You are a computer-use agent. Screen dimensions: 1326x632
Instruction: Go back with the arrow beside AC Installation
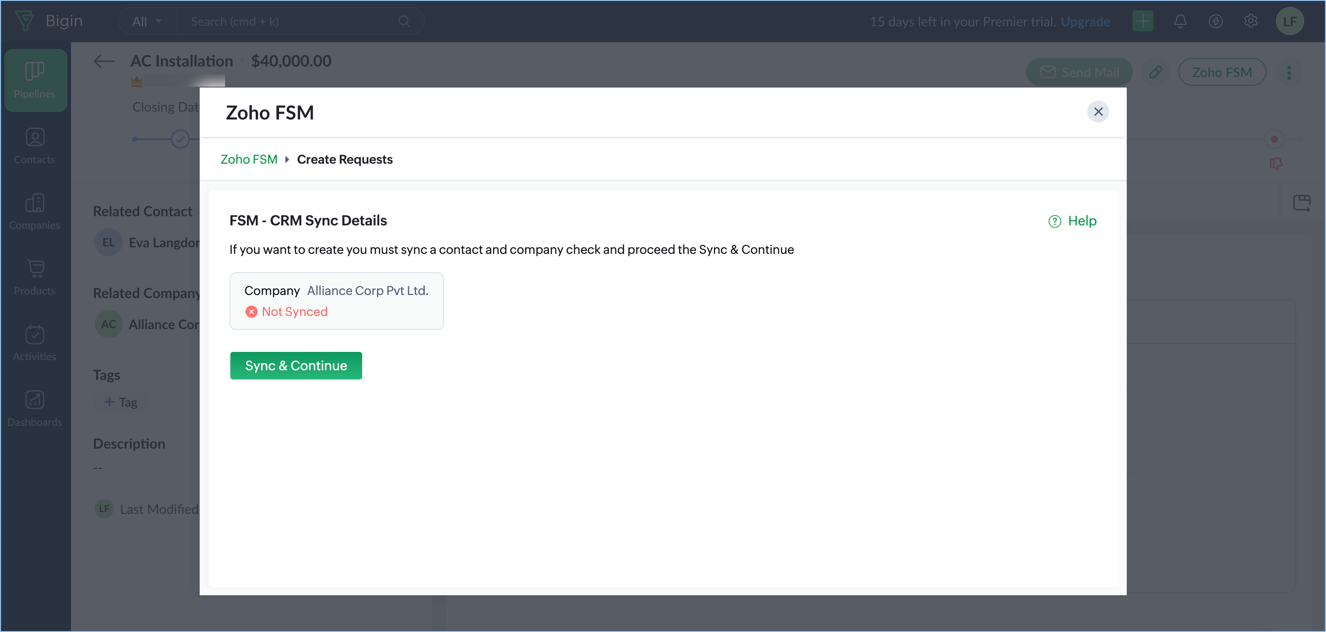tap(104, 61)
